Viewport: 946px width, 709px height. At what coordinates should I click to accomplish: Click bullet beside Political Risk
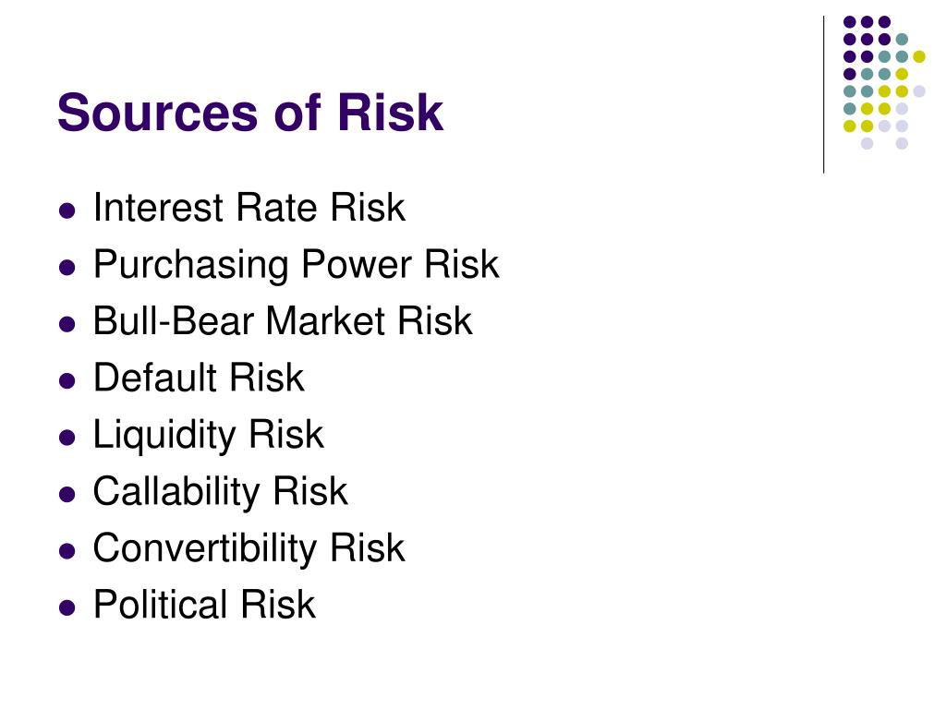pos(67,607)
